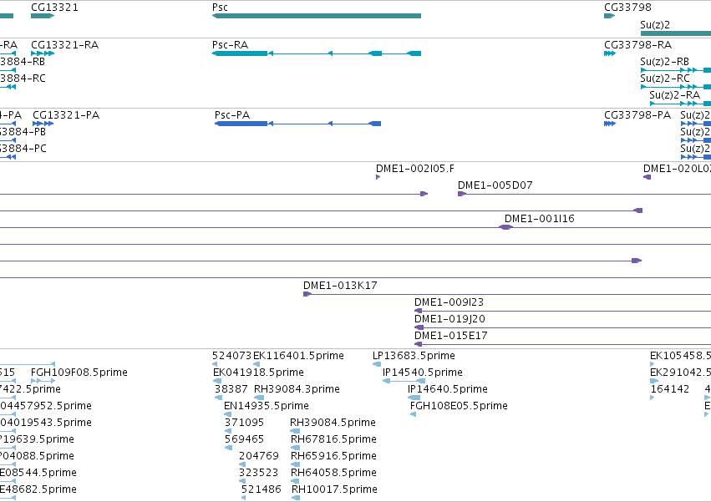Select the Psc-PA protein glyph
The height and width of the screenshot is (502, 711).
[297, 124]
